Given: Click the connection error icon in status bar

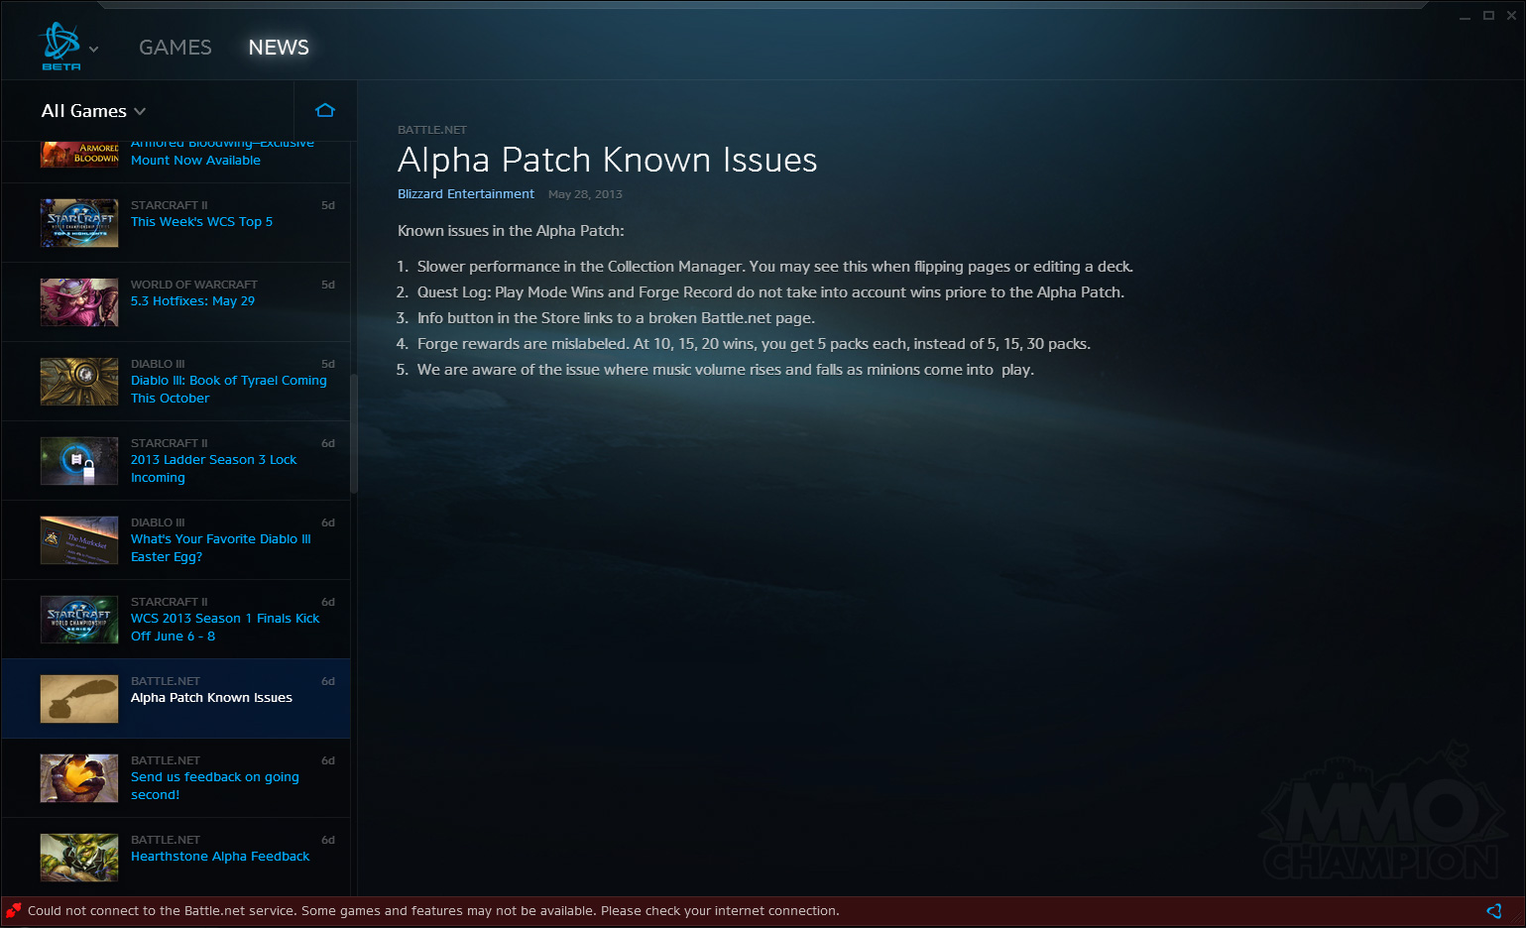Looking at the screenshot, I should pos(14,911).
